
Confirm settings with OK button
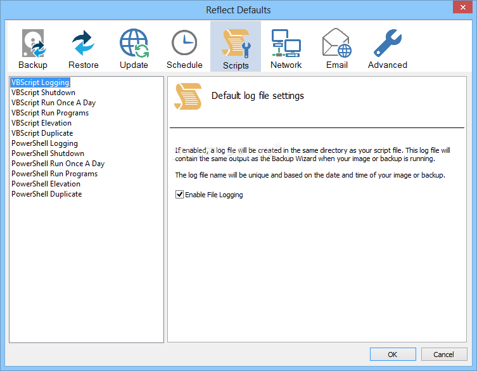coord(393,355)
